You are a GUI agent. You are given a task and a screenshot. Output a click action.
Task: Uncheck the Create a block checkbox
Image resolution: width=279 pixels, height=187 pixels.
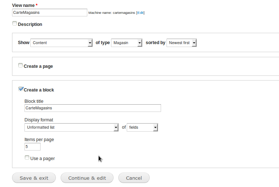pyautogui.click(x=21, y=89)
